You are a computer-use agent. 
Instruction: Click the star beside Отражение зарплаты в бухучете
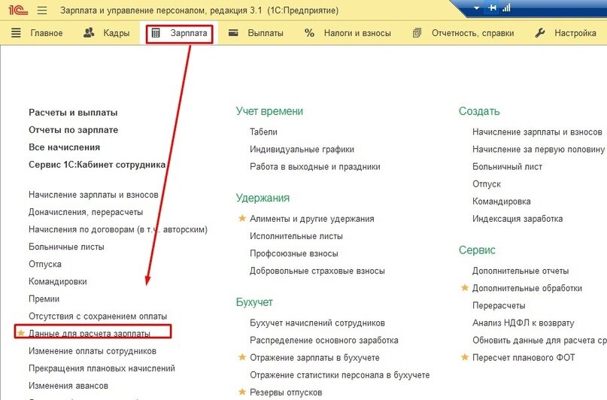pyautogui.click(x=242, y=357)
